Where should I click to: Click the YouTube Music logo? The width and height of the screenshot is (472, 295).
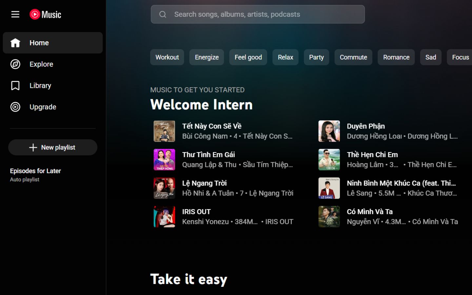tap(45, 14)
